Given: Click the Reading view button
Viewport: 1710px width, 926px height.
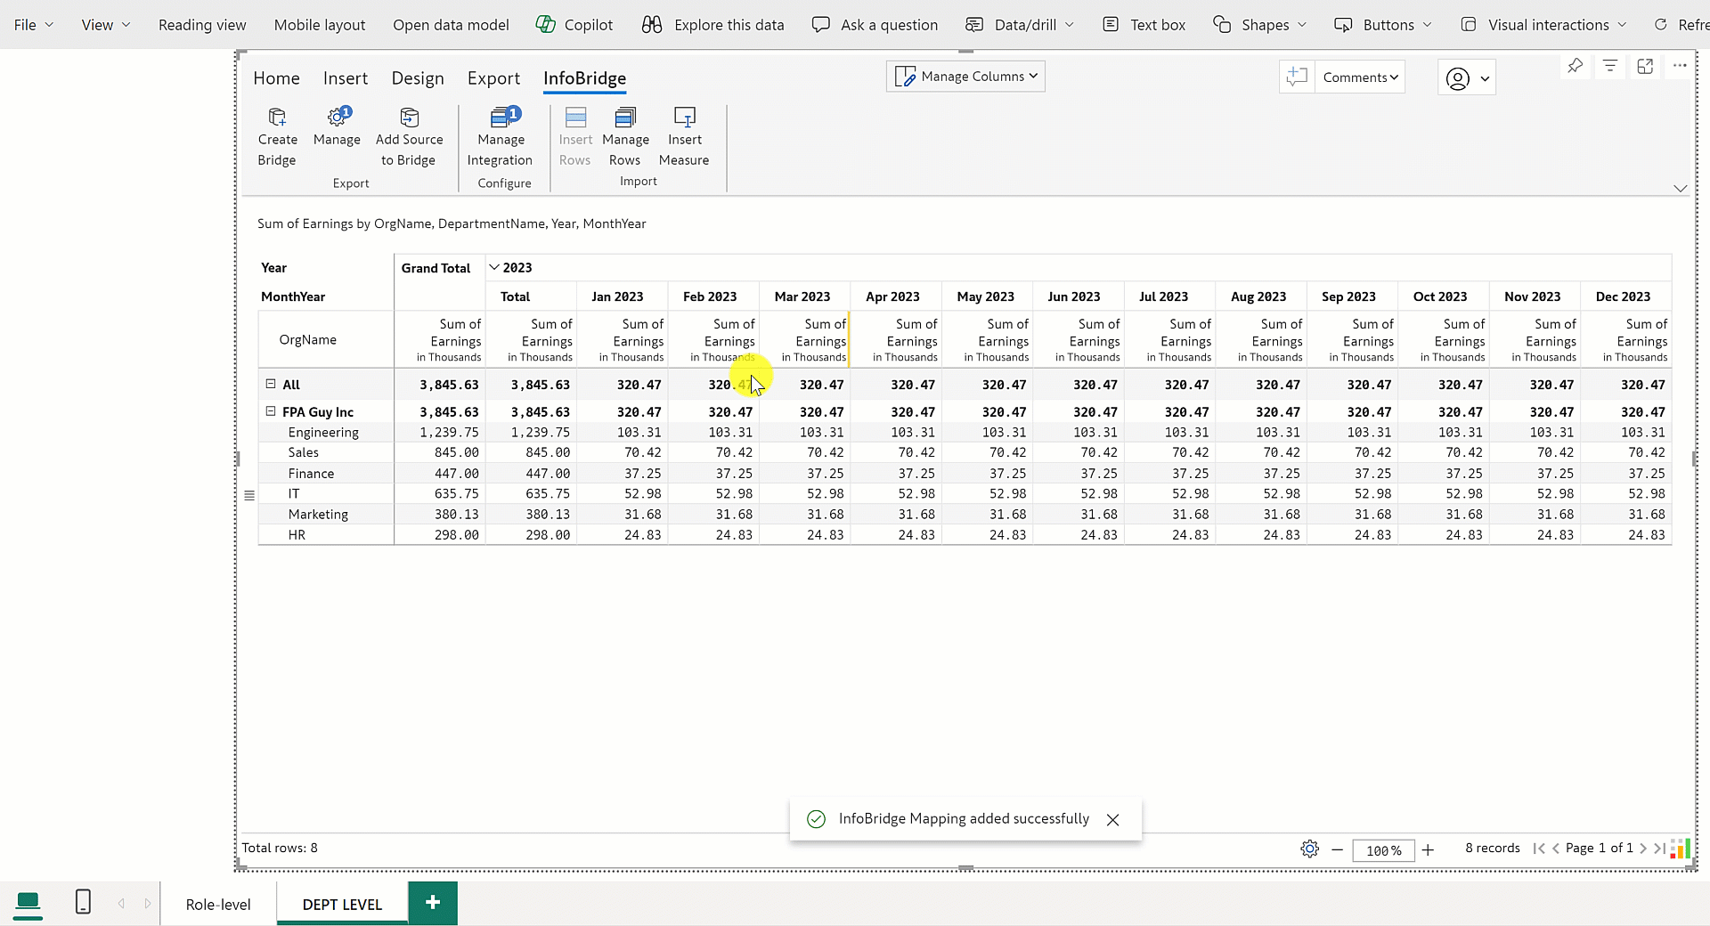Looking at the screenshot, I should tap(202, 25).
